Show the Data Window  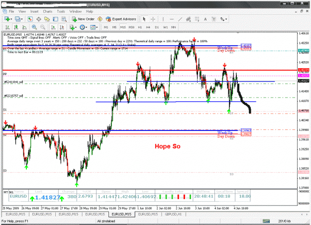39,19
